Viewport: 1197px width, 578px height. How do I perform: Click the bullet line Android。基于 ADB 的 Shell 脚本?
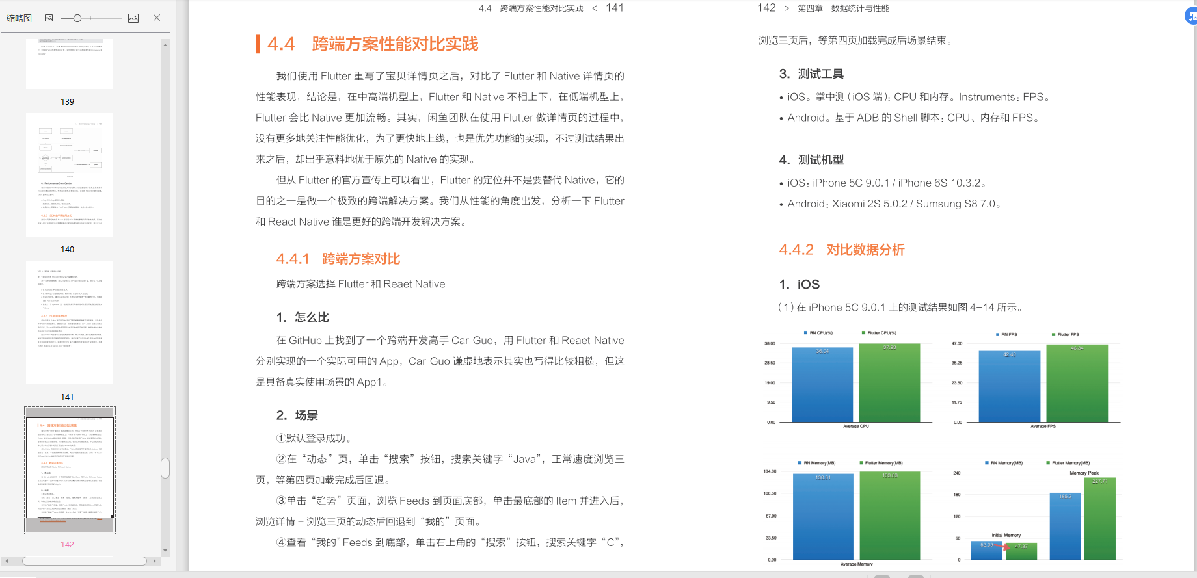[x=909, y=118]
